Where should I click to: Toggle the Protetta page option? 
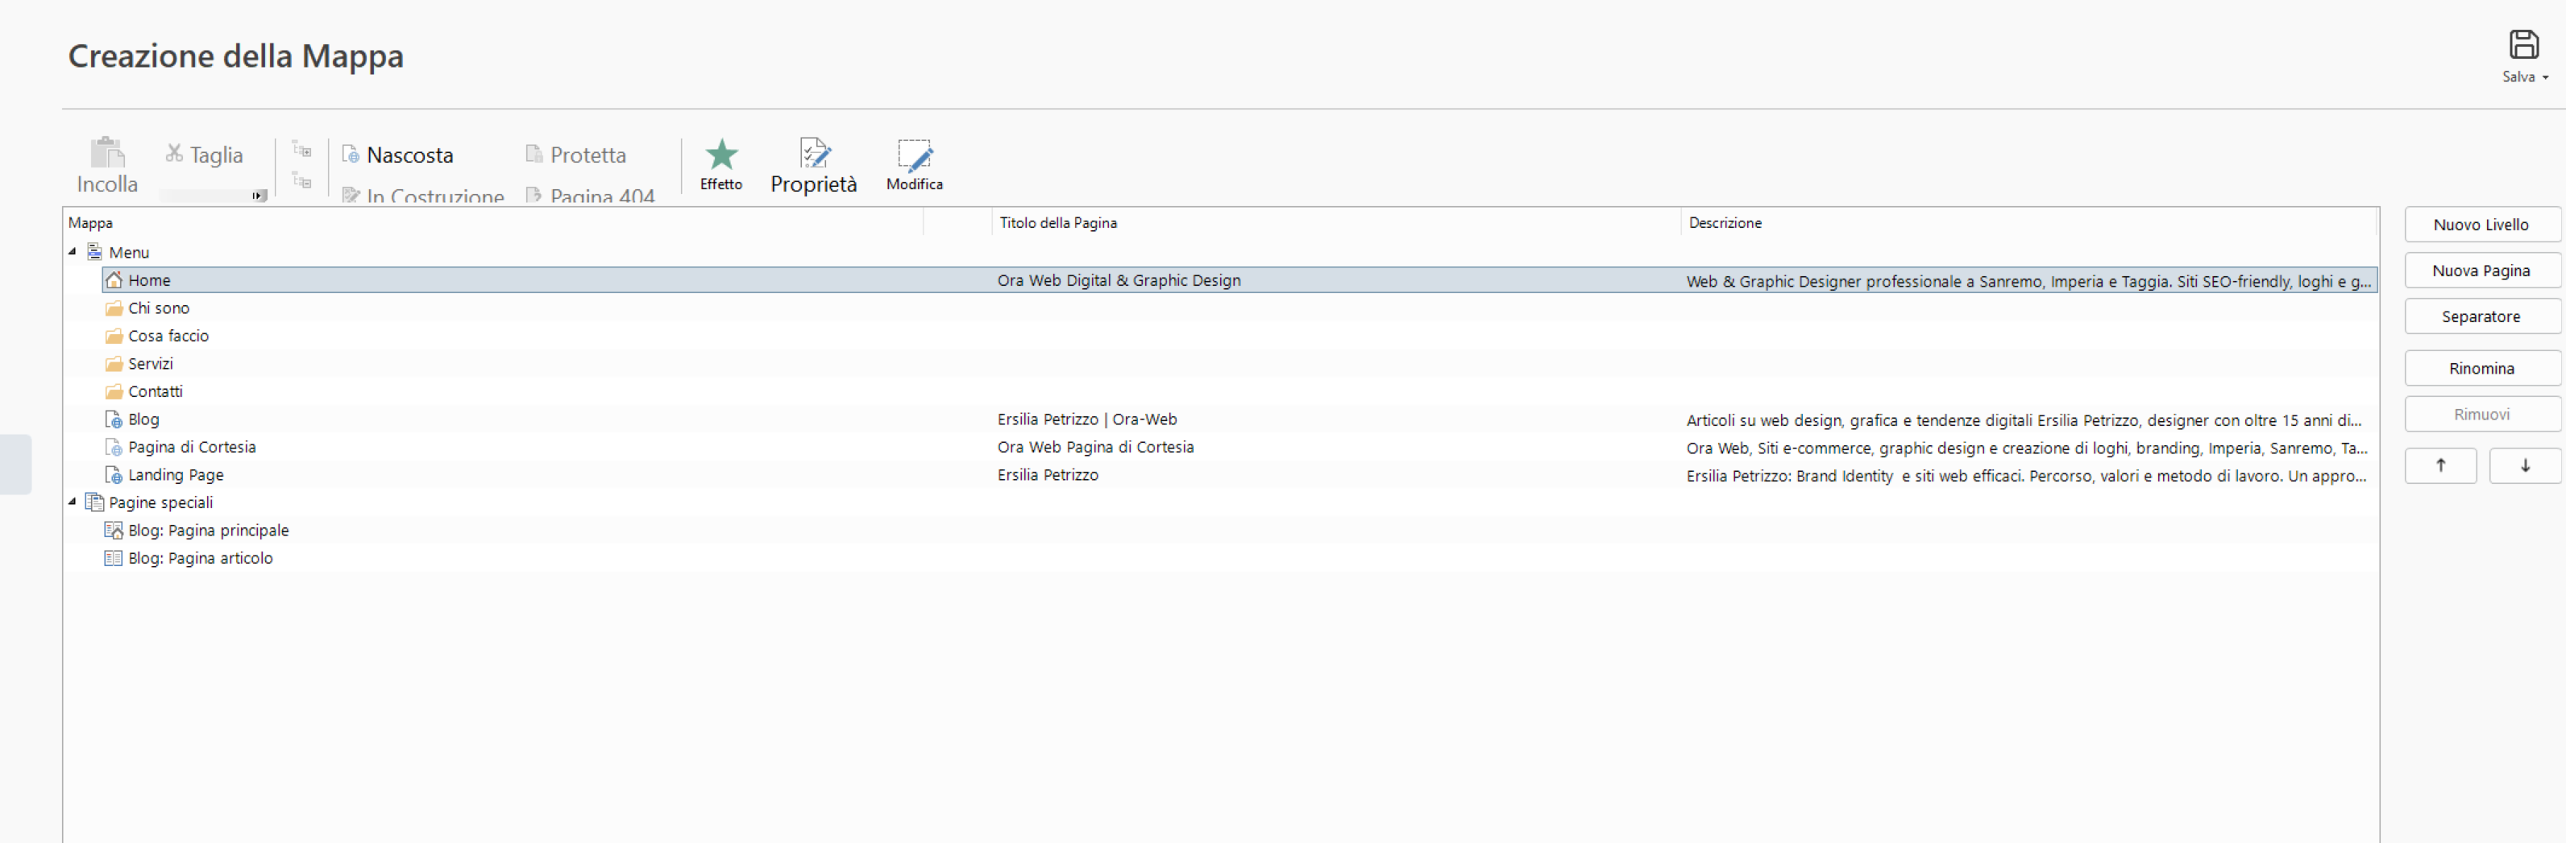[x=575, y=155]
